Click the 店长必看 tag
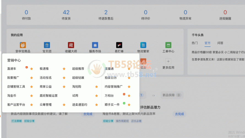The image size is (245, 138). (136, 121)
